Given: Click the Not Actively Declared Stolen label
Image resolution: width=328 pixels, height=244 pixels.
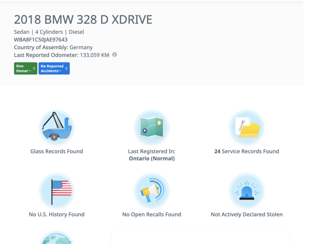Looking at the screenshot, I should click(246, 214).
